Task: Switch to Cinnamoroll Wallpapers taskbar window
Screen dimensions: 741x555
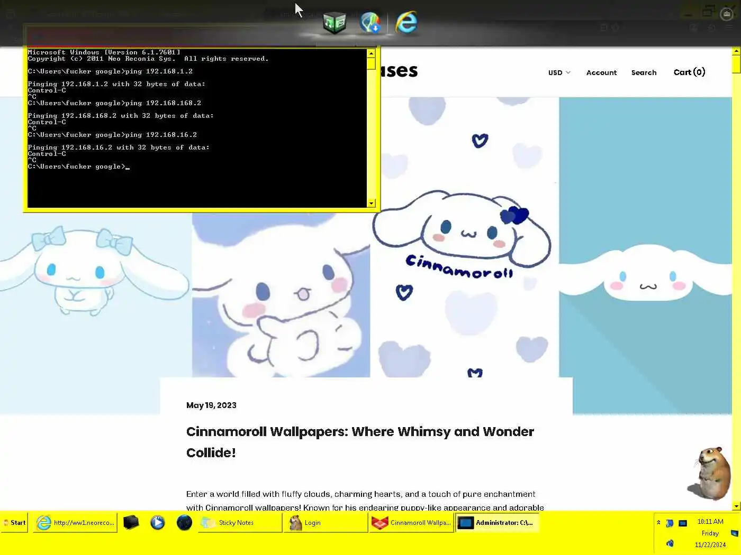Action: tap(412, 523)
